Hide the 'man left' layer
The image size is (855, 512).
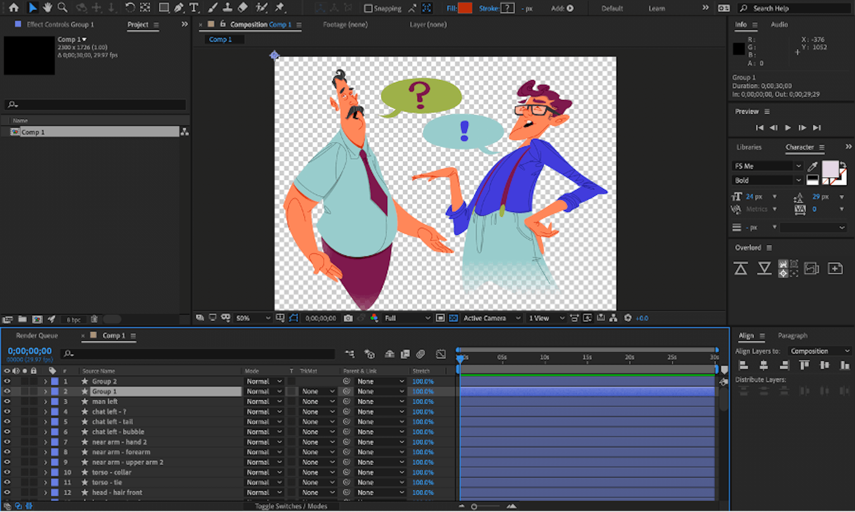click(x=7, y=401)
